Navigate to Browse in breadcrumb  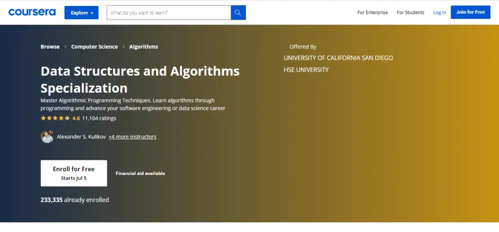point(50,47)
